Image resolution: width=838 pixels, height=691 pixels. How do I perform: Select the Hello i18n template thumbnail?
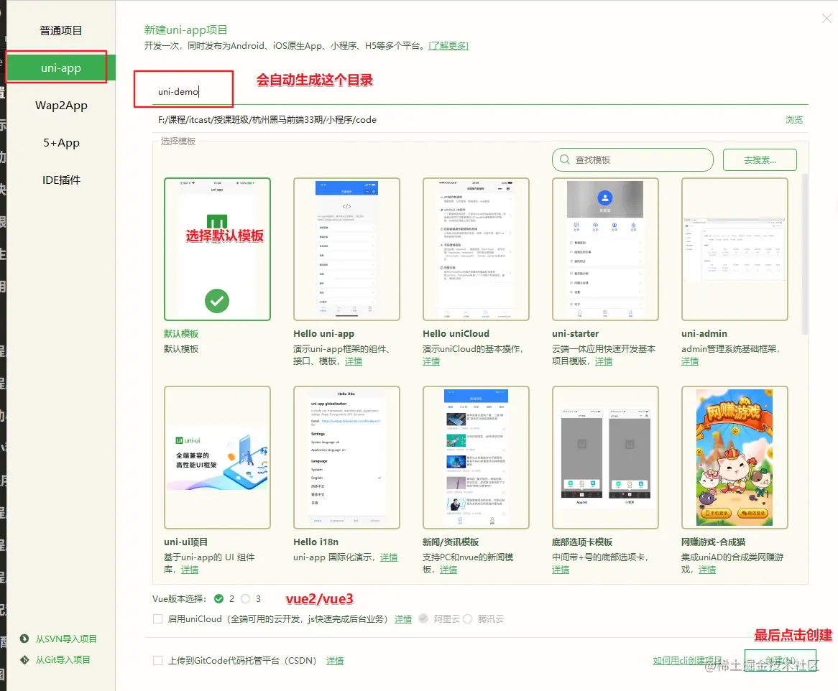(x=346, y=457)
